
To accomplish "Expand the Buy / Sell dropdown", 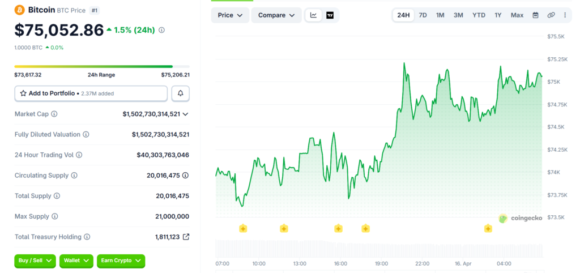I will click(x=35, y=261).
